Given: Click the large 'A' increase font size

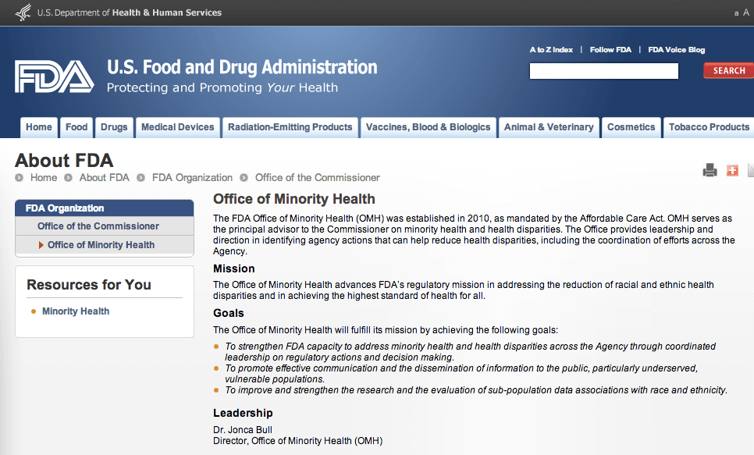Looking at the screenshot, I should click(x=746, y=12).
